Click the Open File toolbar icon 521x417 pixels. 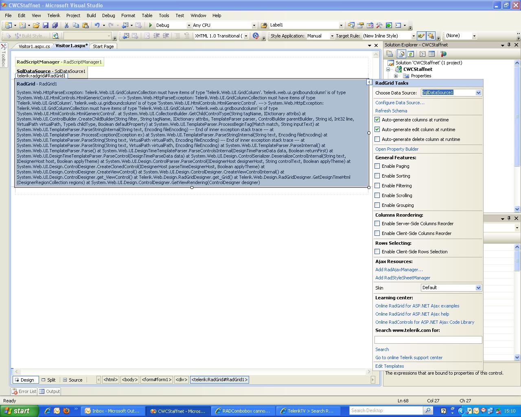click(x=36, y=25)
